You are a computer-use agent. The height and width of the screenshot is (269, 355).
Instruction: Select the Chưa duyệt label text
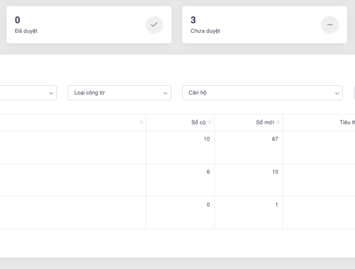click(205, 31)
